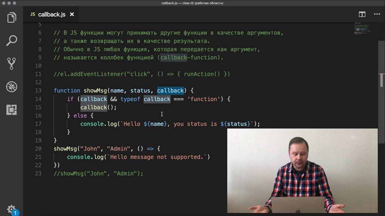The width and height of the screenshot is (385, 216).
Task: Click the addEventListener comment on line 11
Action: pyautogui.click(x=142, y=74)
